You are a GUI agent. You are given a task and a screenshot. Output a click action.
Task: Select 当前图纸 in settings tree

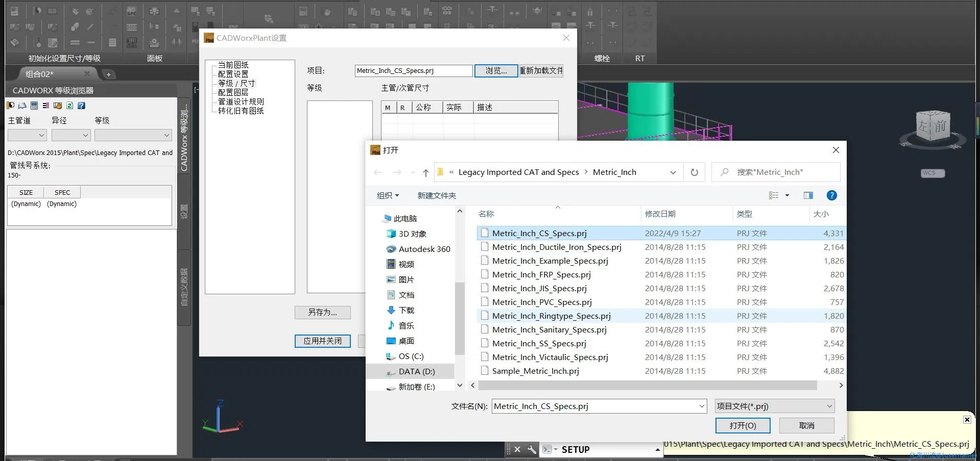[x=233, y=65]
